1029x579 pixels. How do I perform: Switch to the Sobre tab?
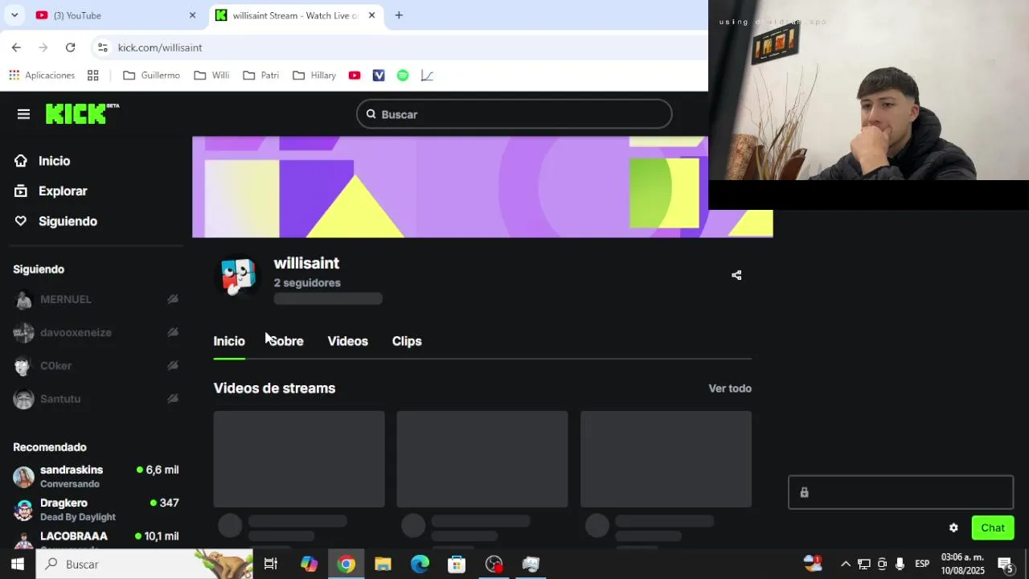[286, 341]
